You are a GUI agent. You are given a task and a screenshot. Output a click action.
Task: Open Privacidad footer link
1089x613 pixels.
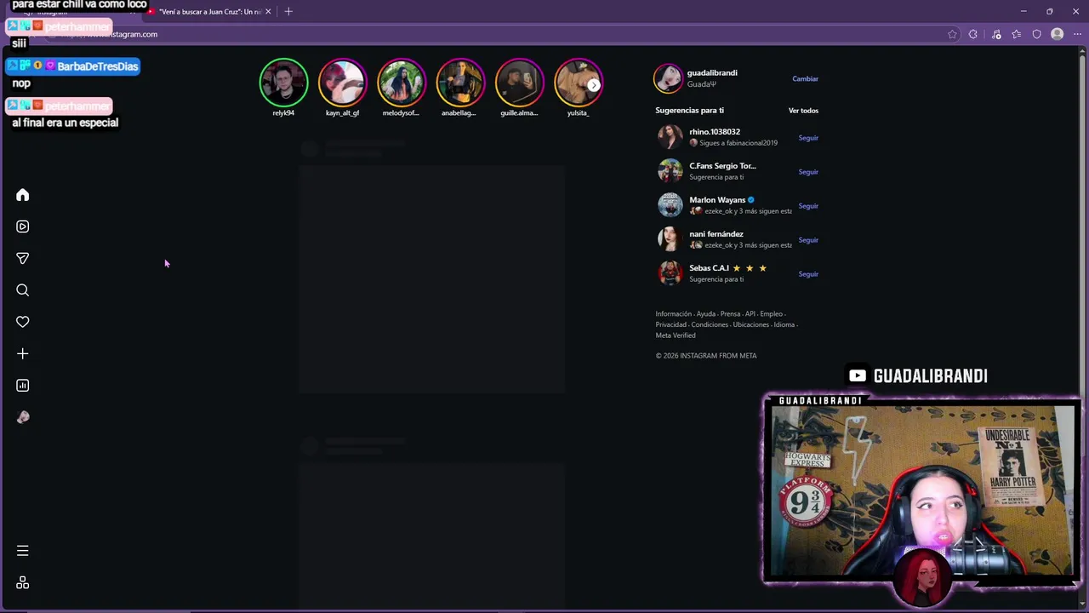pos(671,324)
